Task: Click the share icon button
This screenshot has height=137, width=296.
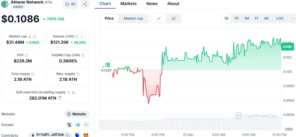Action: [x=85, y=4]
